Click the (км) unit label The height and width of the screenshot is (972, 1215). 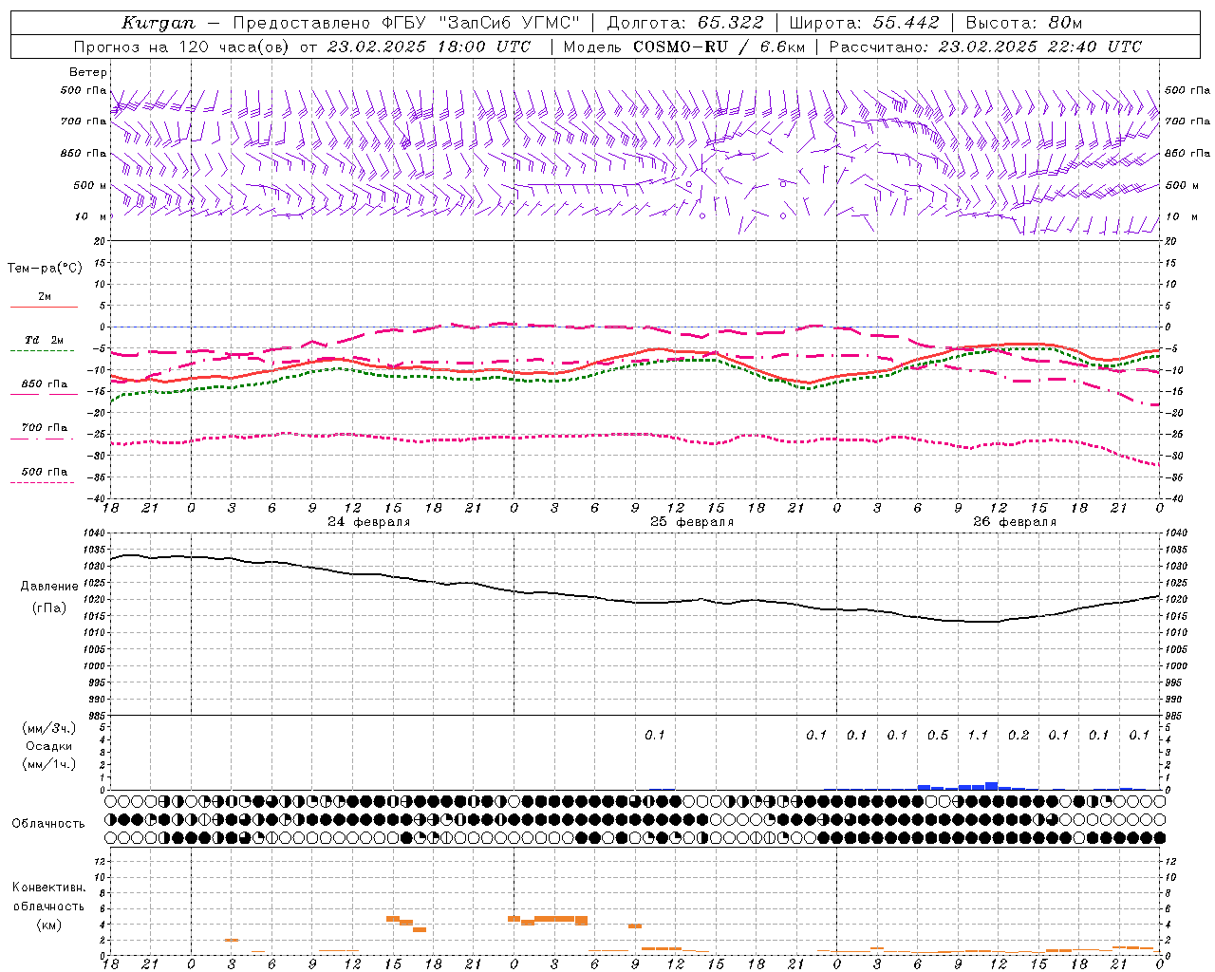(x=49, y=925)
